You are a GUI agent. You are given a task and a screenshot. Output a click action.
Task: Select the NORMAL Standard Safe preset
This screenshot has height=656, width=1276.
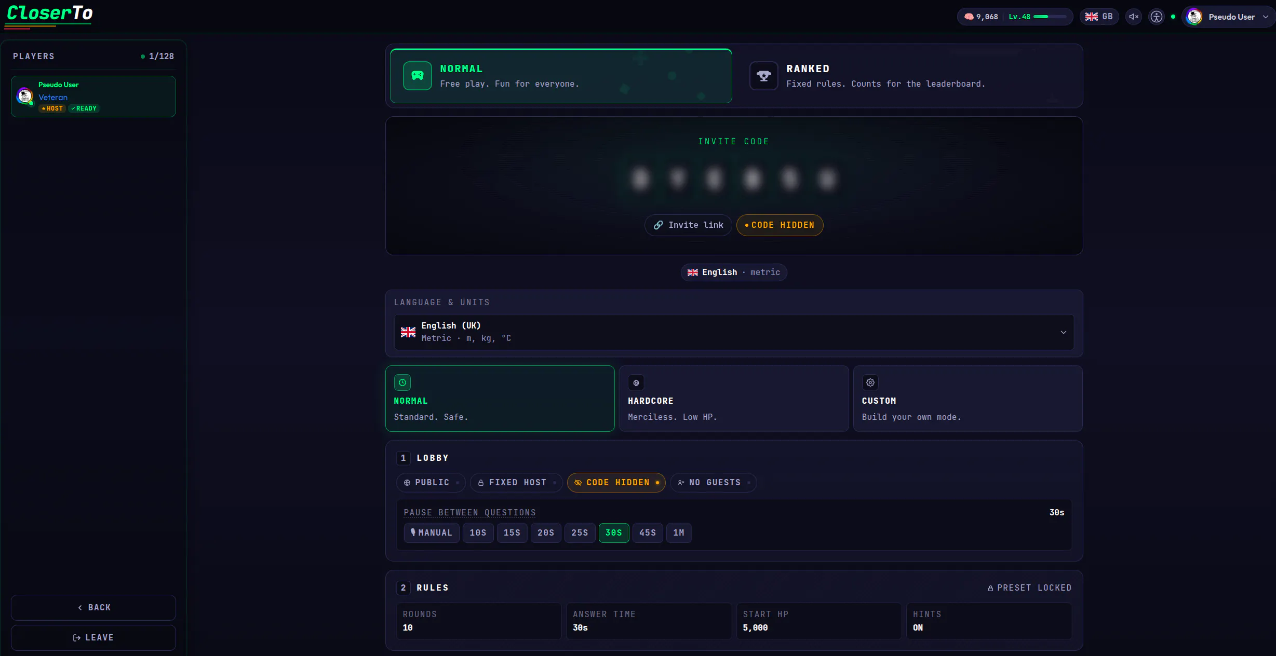[500, 399]
